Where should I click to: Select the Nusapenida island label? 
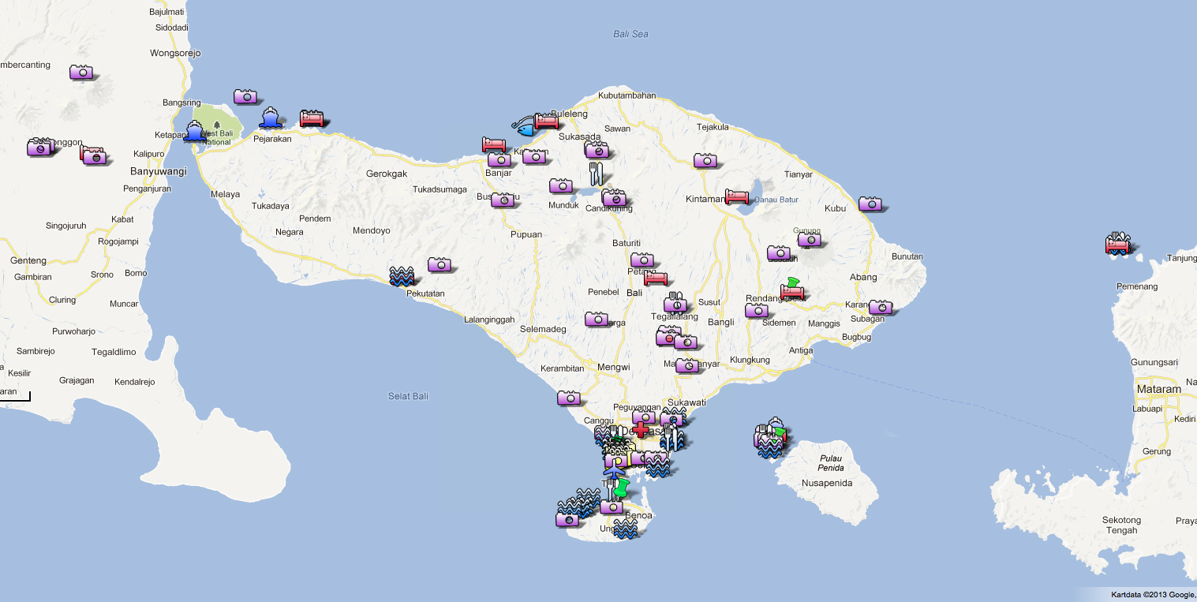[827, 483]
